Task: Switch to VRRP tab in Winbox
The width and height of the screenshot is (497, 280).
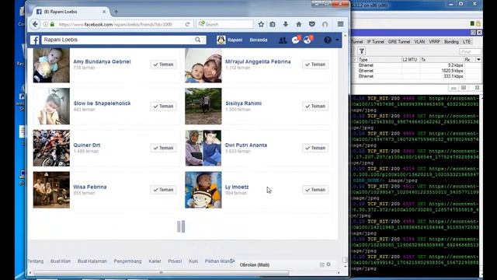Action: pos(434,41)
